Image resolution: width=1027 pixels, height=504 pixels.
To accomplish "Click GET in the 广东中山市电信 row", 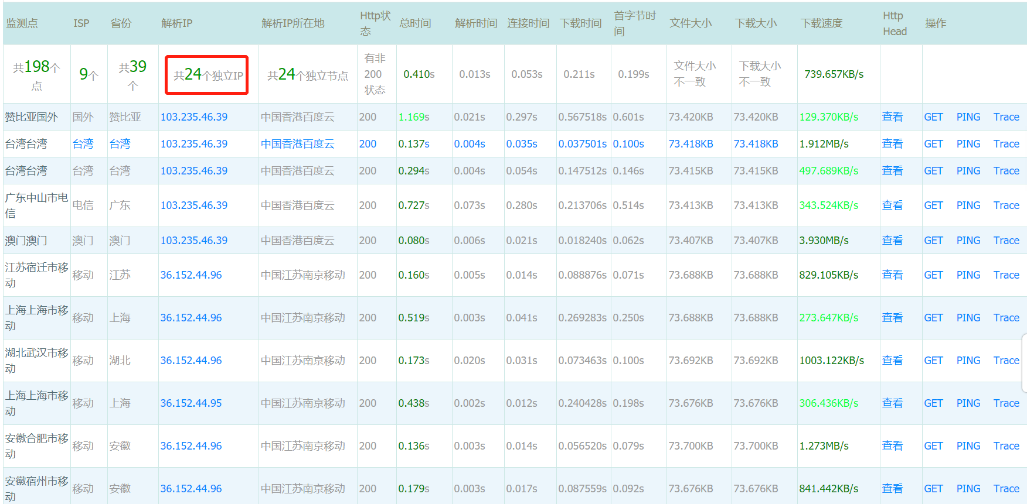I will click(x=933, y=205).
